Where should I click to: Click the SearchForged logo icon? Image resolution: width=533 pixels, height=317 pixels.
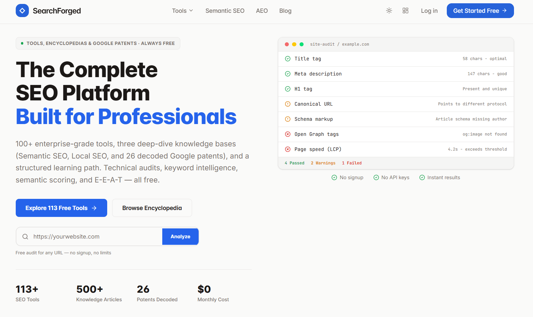click(22, 11)
